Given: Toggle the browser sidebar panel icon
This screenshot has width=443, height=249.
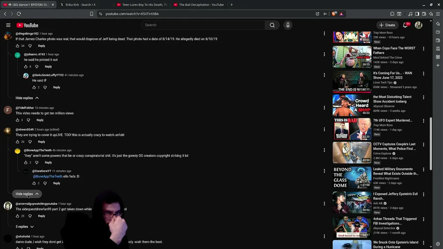Looking at the screenshot, I should click(x=417, y=14).
